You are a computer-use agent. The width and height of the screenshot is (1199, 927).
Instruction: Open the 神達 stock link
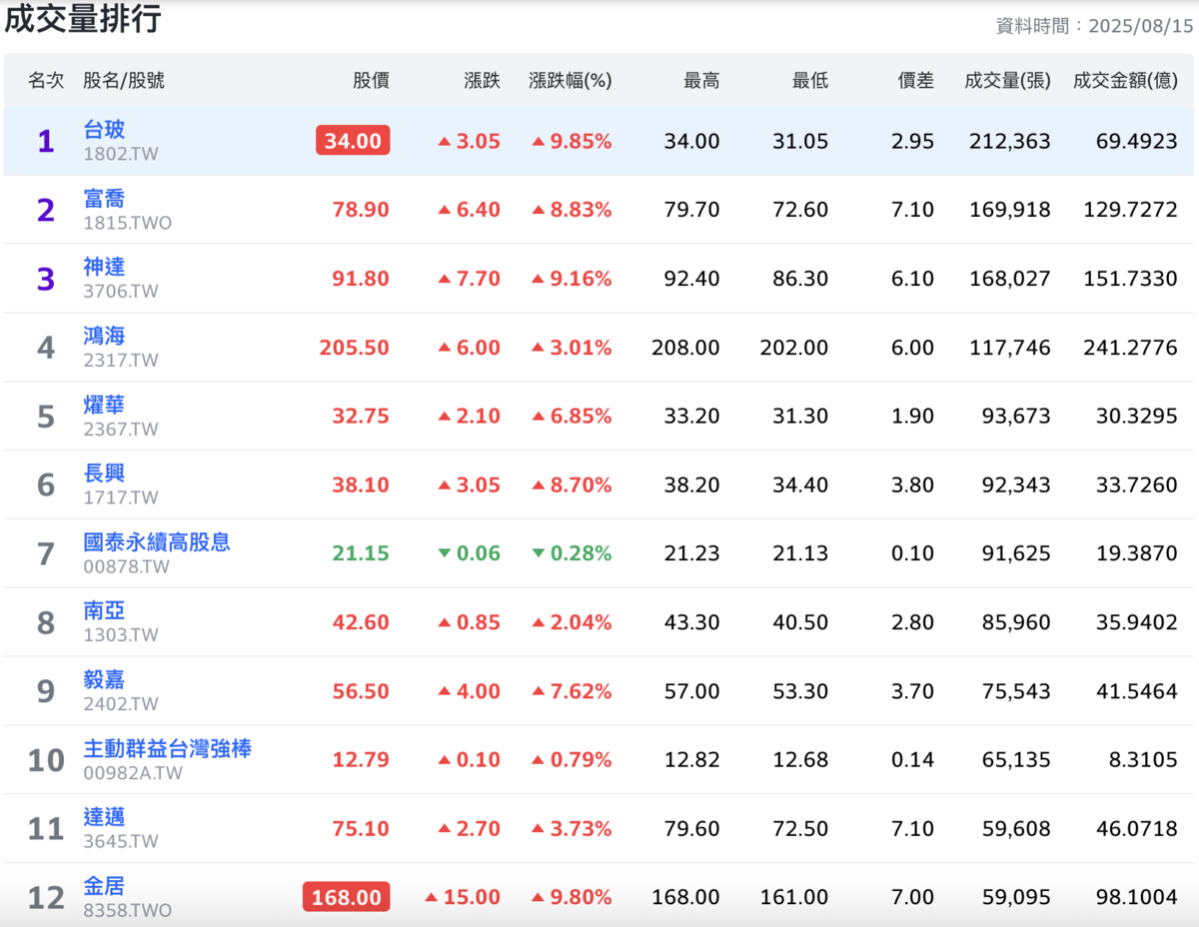tap(104, 267)
